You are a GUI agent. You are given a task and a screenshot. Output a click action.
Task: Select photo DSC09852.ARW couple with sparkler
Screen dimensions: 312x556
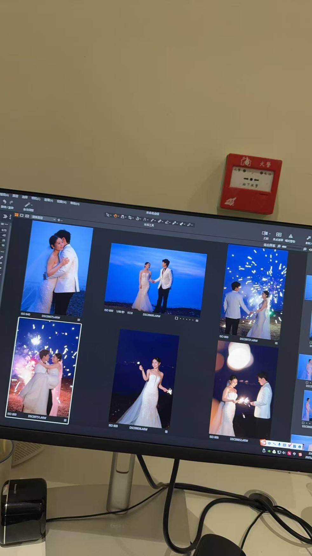[243, 389]
